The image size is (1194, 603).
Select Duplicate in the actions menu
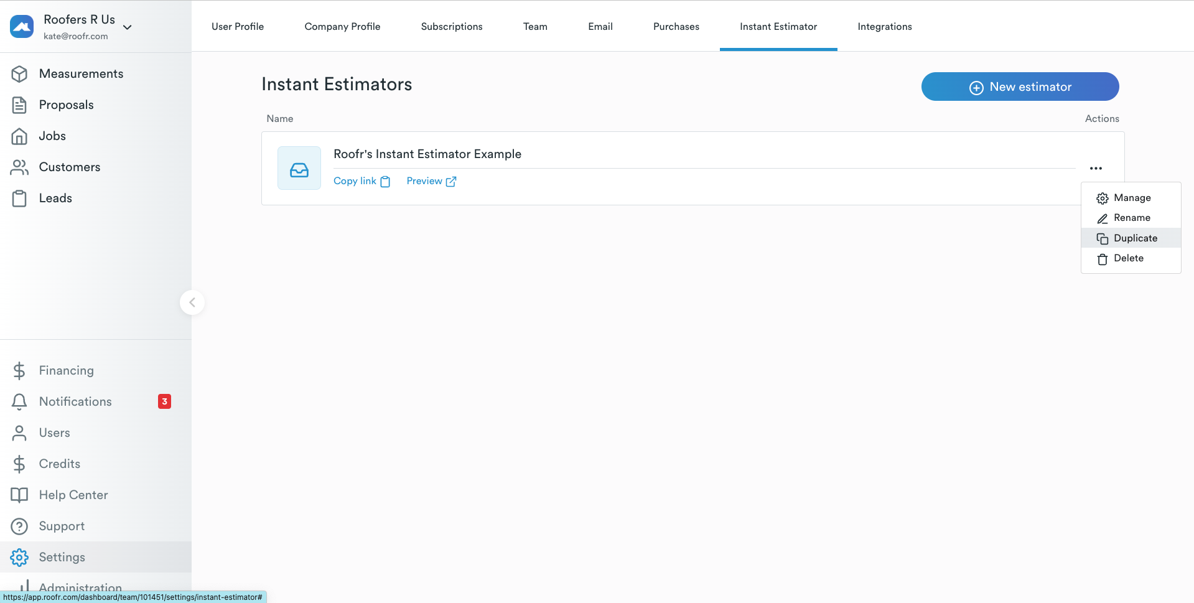coord(1131,238)
